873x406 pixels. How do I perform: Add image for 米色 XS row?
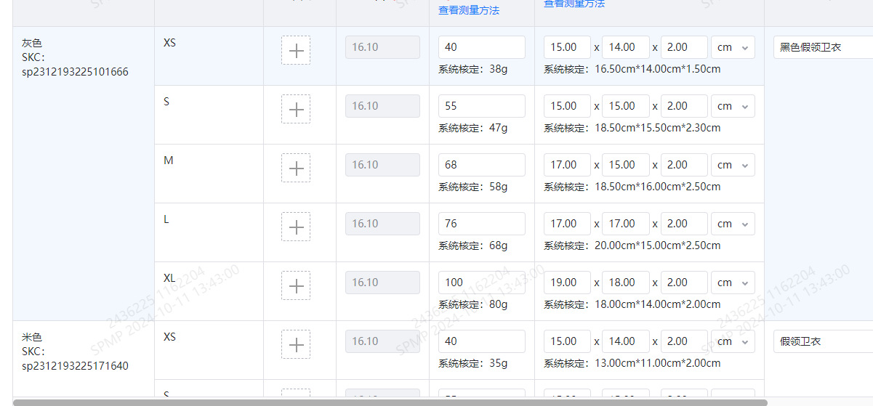(296, 344)
